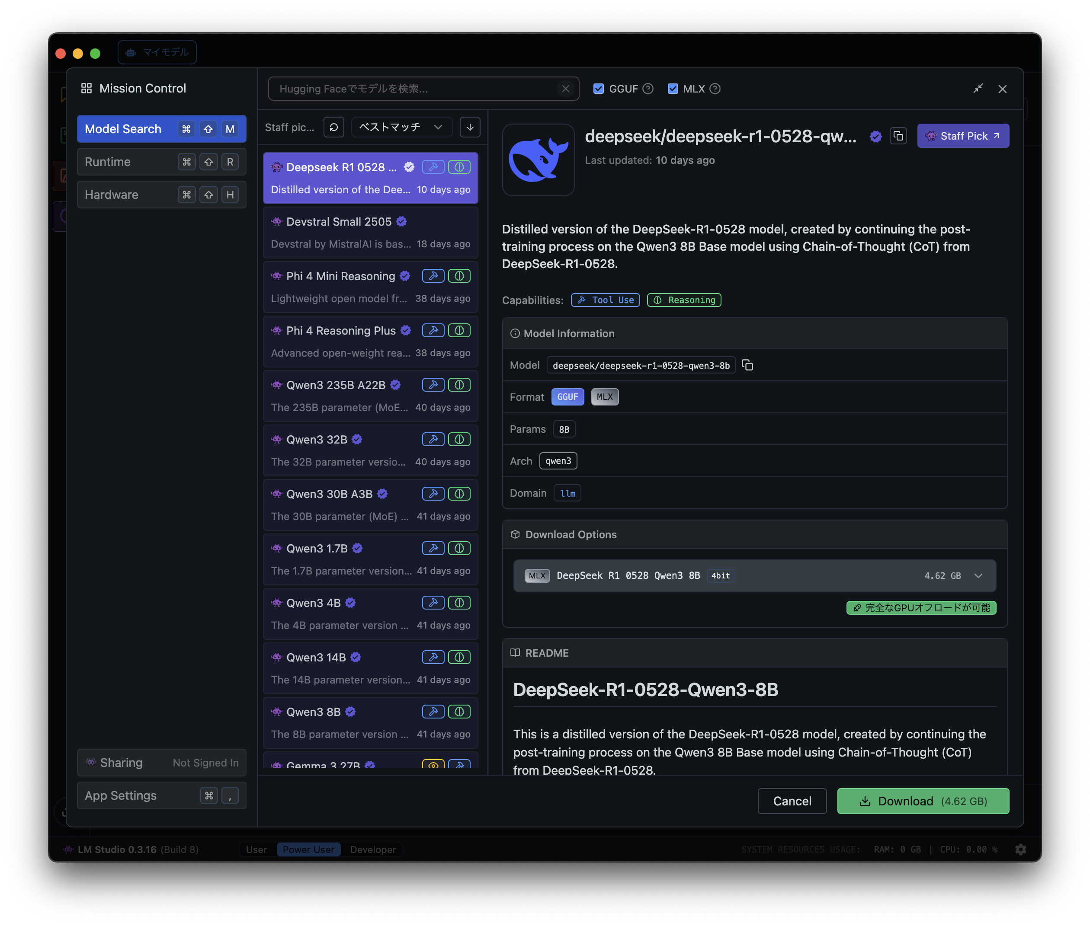Open settings gear in status bar

coord(1020,849)
